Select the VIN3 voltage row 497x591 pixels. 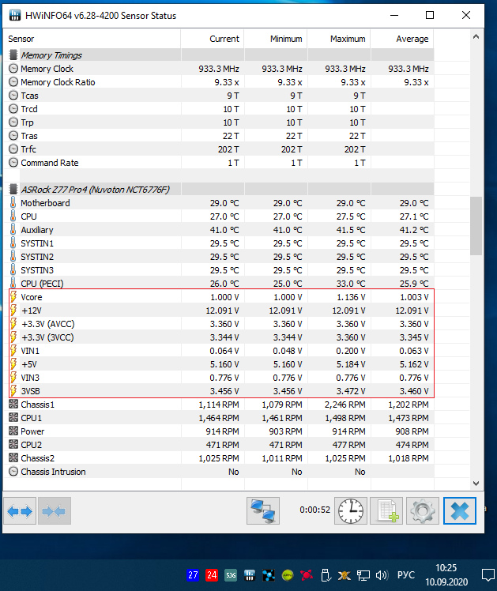point(219,378)
